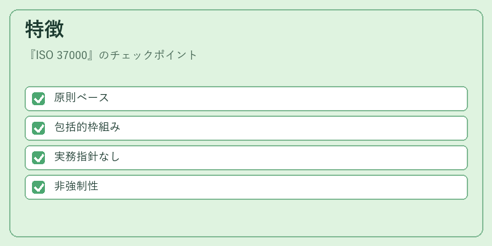This screenshot has width=492, height=246.
Task: Toggle the 原則ベース checkbox
Action: click(39, 98)
